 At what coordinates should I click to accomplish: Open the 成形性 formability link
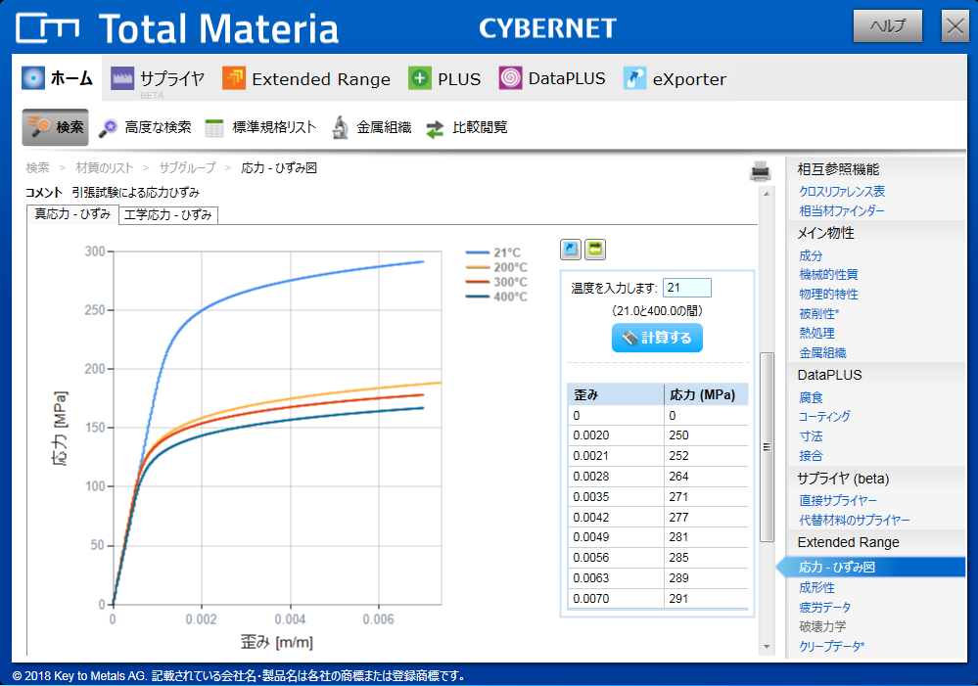tap(817, 587)
